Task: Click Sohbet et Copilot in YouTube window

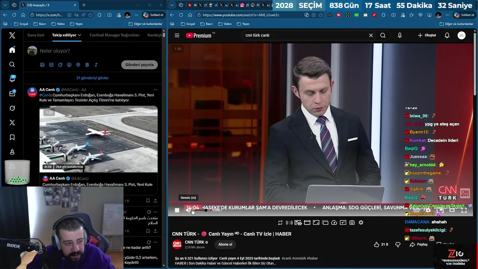Action: point(464,15)
